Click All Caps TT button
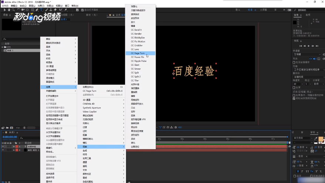The image size is (325, 183). point(307,172)
